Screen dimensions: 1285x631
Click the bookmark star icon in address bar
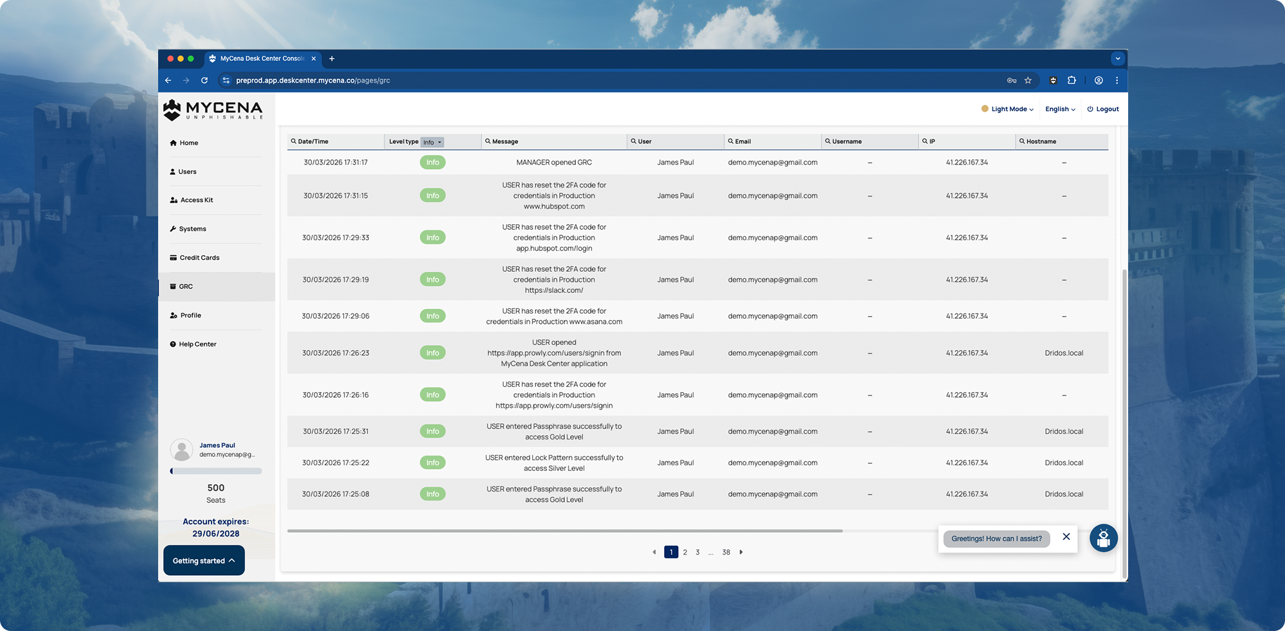(x=1028, y=80)
